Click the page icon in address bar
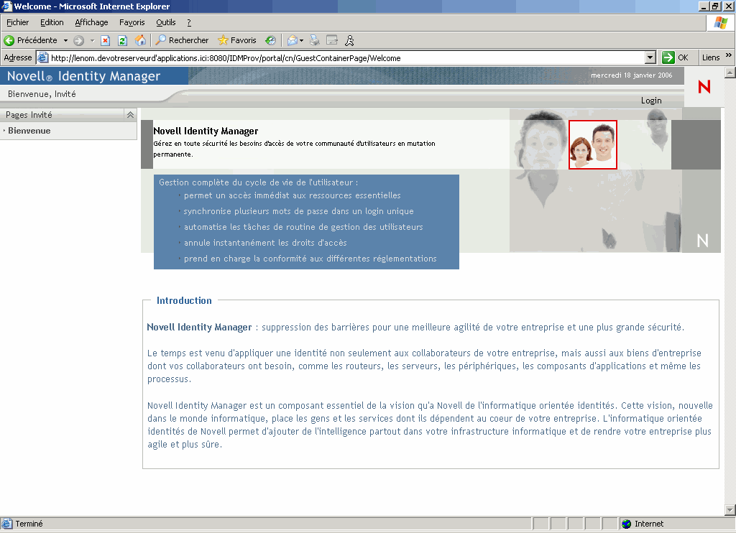This screenshot has height=533, width=736. click(42, 57)
